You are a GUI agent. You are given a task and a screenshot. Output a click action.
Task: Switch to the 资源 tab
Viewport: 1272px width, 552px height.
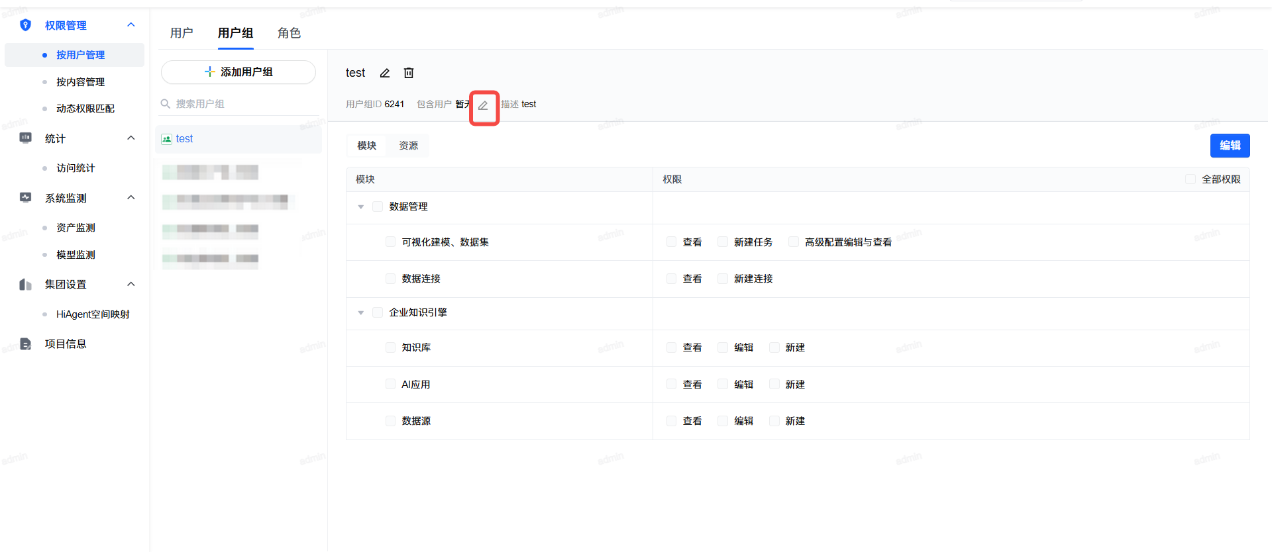[x=408, y=146]
